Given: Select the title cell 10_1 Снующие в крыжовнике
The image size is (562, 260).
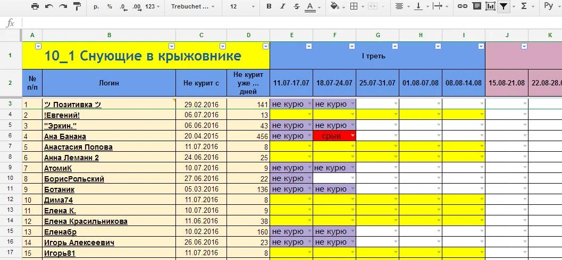Looking at the screenshot, I should tap(146, 56).
